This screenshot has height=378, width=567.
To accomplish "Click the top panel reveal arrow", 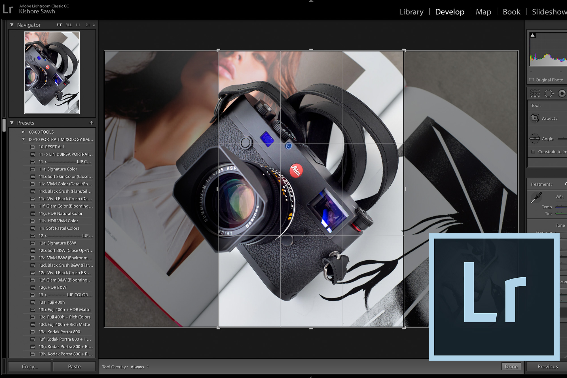I will pyautogui.click(x=311, y=1).
